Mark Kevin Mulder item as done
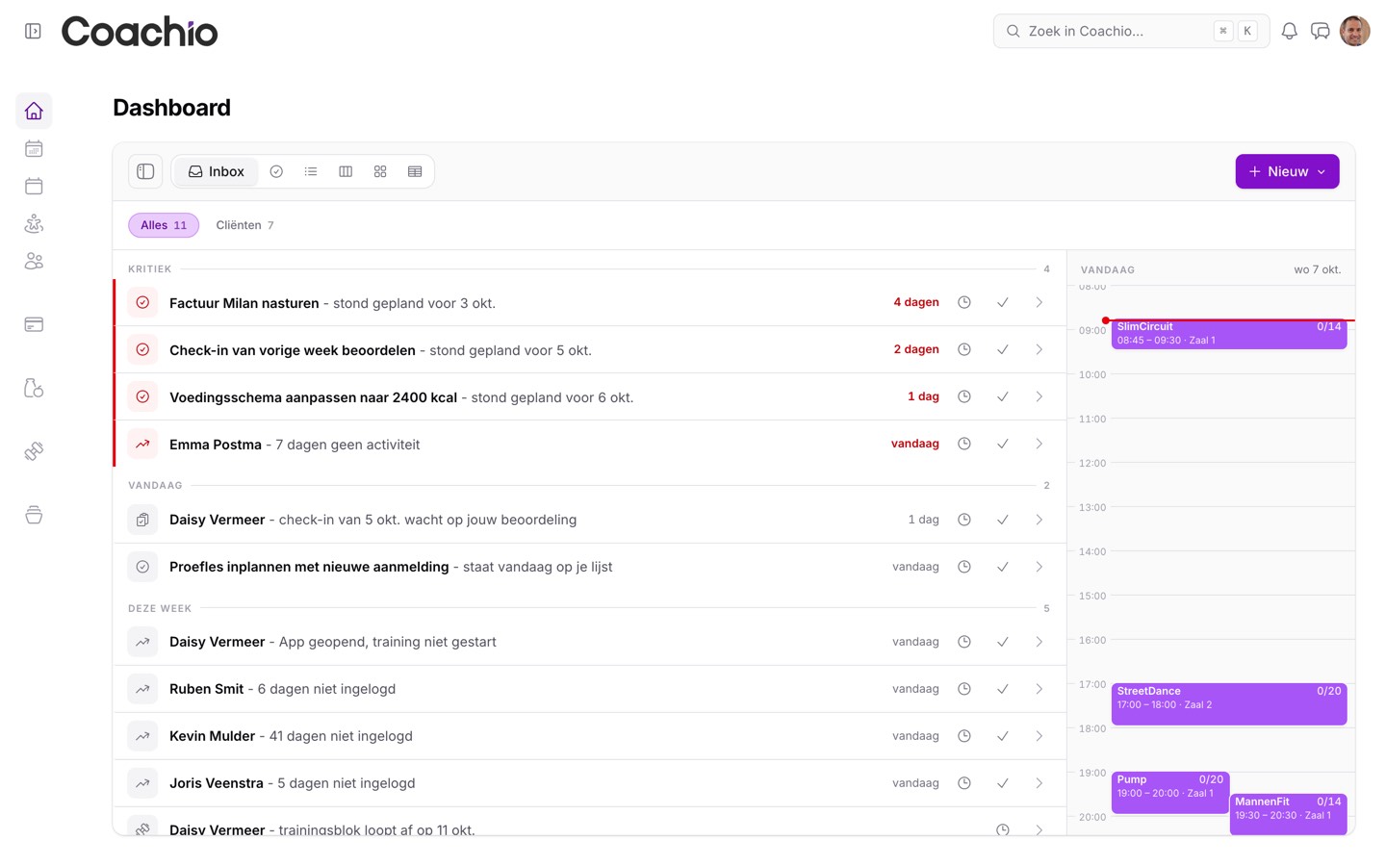1386x866 pixels. tap(1002, 736)
